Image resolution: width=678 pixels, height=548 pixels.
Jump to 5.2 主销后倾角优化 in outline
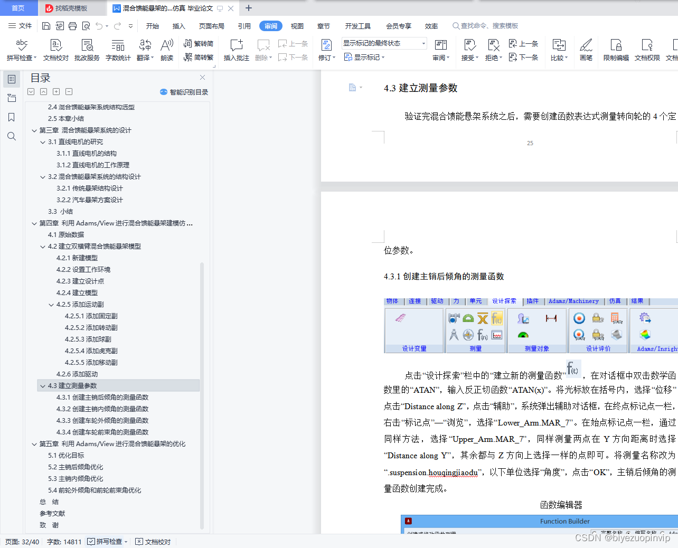click(76, 467)
